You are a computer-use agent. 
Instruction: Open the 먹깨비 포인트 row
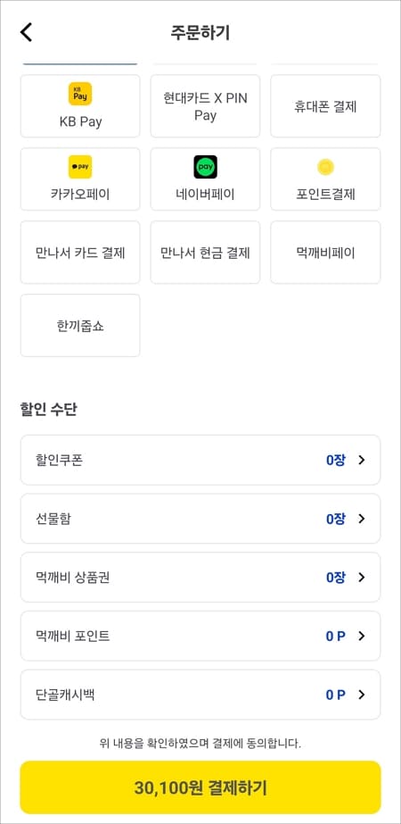click(x=200, y=636)
